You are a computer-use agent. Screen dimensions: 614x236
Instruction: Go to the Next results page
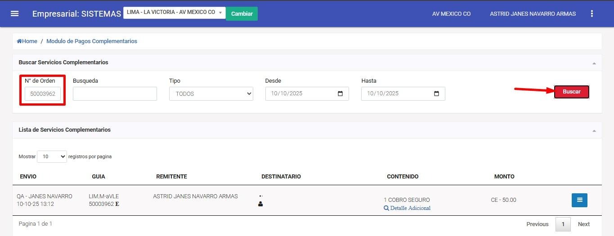coord(583,224)
